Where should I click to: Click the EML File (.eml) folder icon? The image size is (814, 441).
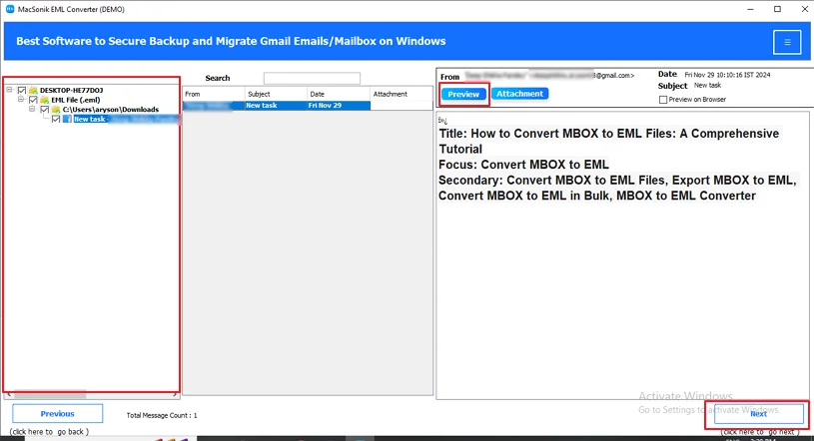(x=45, y=100)
